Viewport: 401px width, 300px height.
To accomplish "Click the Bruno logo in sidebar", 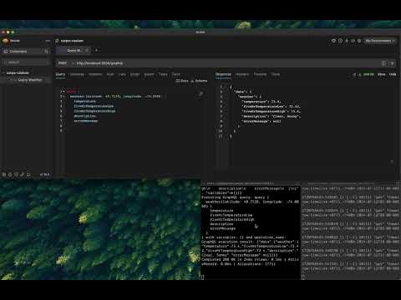I will pyautogui.click(x=5, y=41).
